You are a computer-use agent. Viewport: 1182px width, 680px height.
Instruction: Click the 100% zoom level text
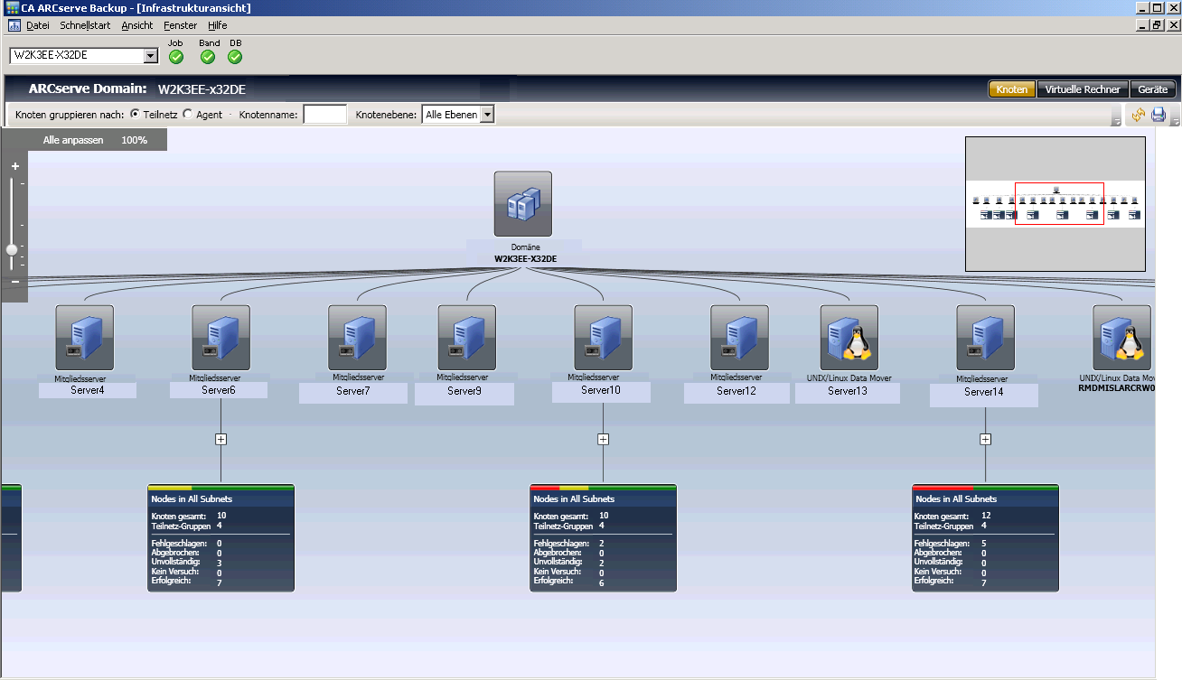coord(135,140)
